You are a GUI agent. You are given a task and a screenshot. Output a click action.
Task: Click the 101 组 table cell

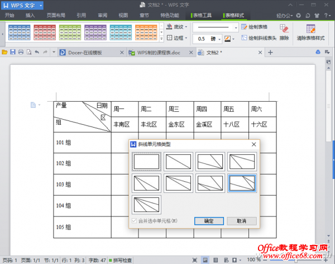(82, 143)
